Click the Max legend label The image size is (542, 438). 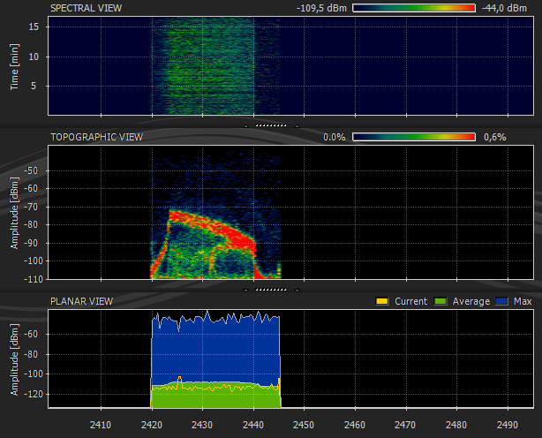point(521,301)
